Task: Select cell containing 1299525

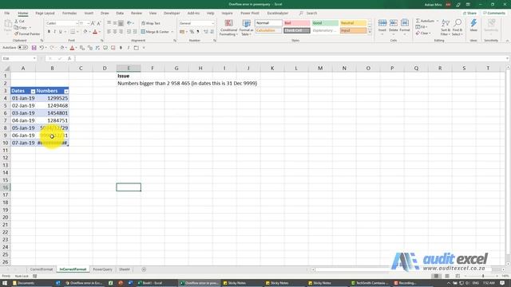Action: click(x=52, y=98)
